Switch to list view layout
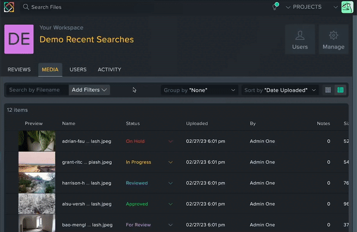Viewport: 357px width, 232px height. (x=340, y=90)
